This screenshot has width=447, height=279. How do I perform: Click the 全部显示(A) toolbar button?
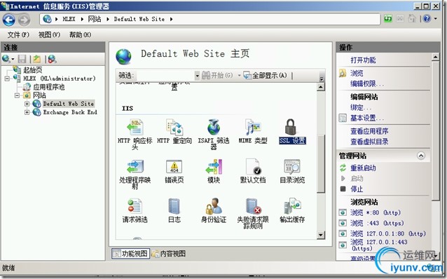click(265, 75)
